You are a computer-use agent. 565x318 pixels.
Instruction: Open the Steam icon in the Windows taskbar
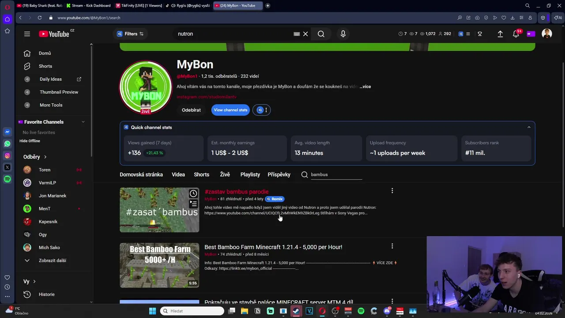click(296, 311)
